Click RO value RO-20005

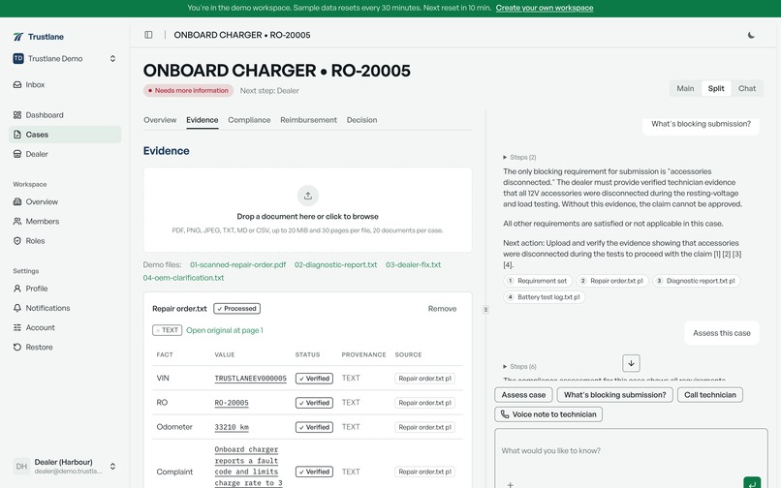(232, 403)
